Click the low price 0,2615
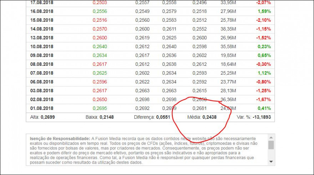Screen dimensions: 314x175 coord(199,91)
